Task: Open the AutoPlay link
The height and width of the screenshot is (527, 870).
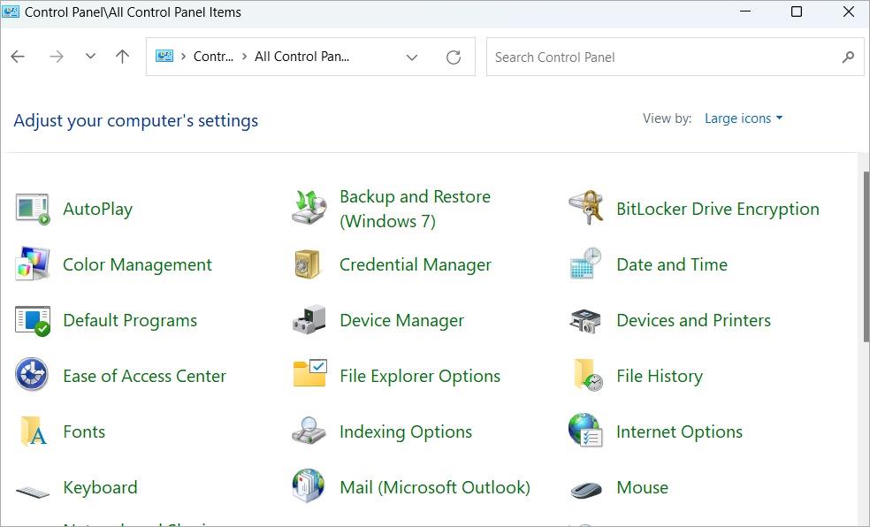Action: click(x=97, y=210)
